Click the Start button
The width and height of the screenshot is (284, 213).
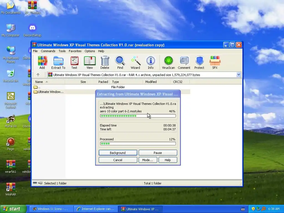pos(13,209)
